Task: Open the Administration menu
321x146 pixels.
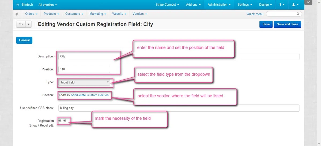Action: pos(219,5)
